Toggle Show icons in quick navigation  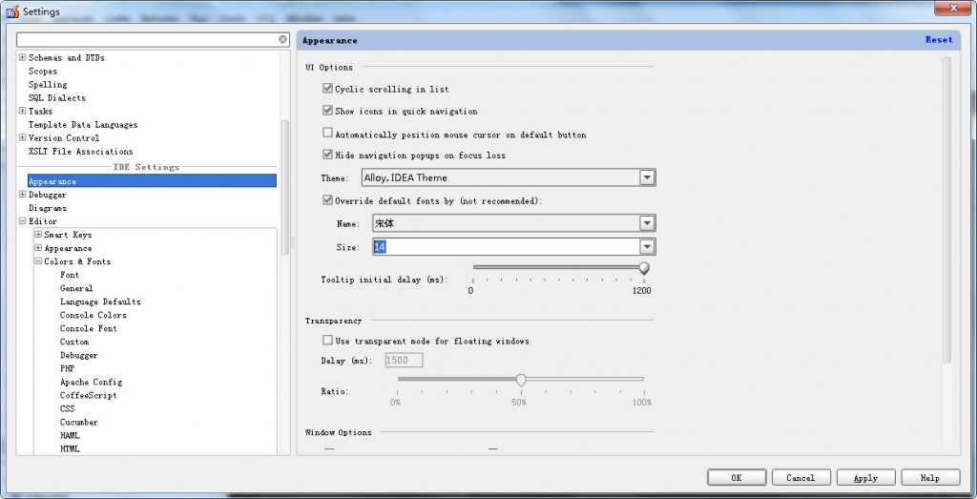point(328,111)
